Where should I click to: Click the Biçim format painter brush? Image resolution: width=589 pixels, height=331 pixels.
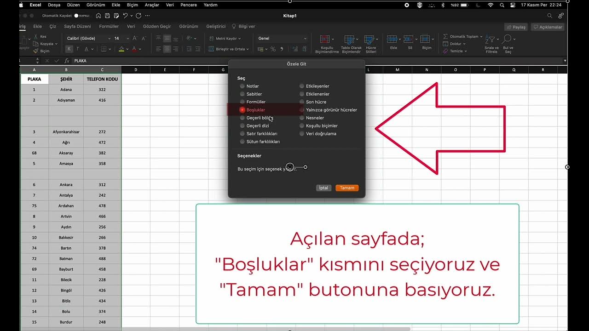pos(36,51)
